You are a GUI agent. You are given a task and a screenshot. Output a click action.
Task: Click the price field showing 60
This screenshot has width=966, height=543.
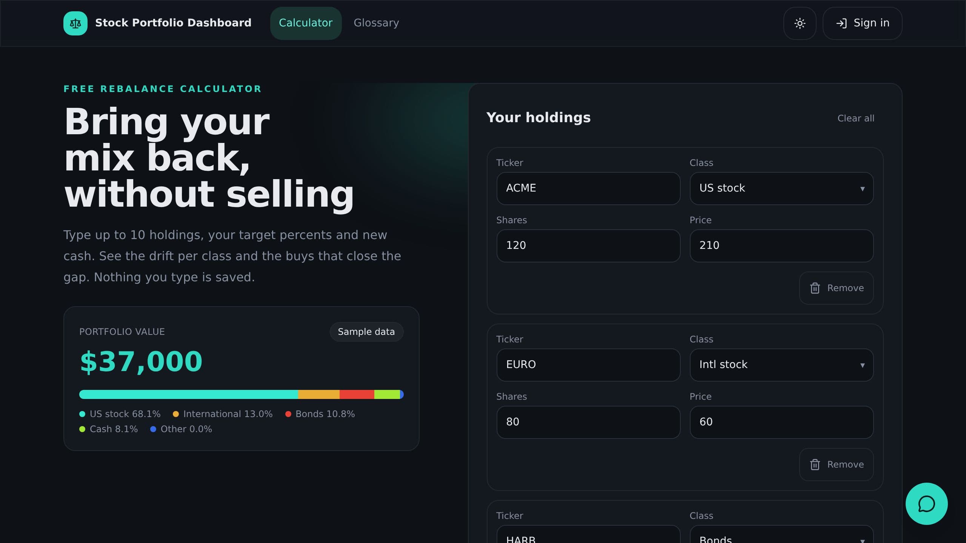pos(781,422)
